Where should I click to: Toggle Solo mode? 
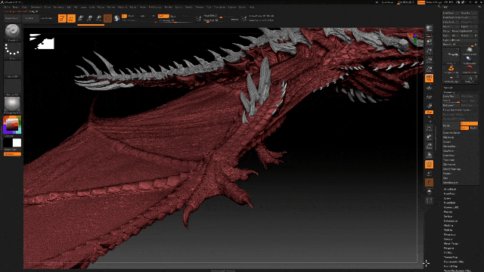[x=429, y=192]
